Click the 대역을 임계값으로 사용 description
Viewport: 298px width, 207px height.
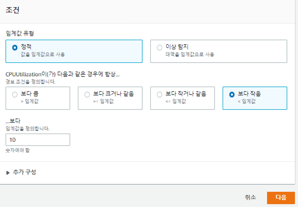tap(190, 54)
